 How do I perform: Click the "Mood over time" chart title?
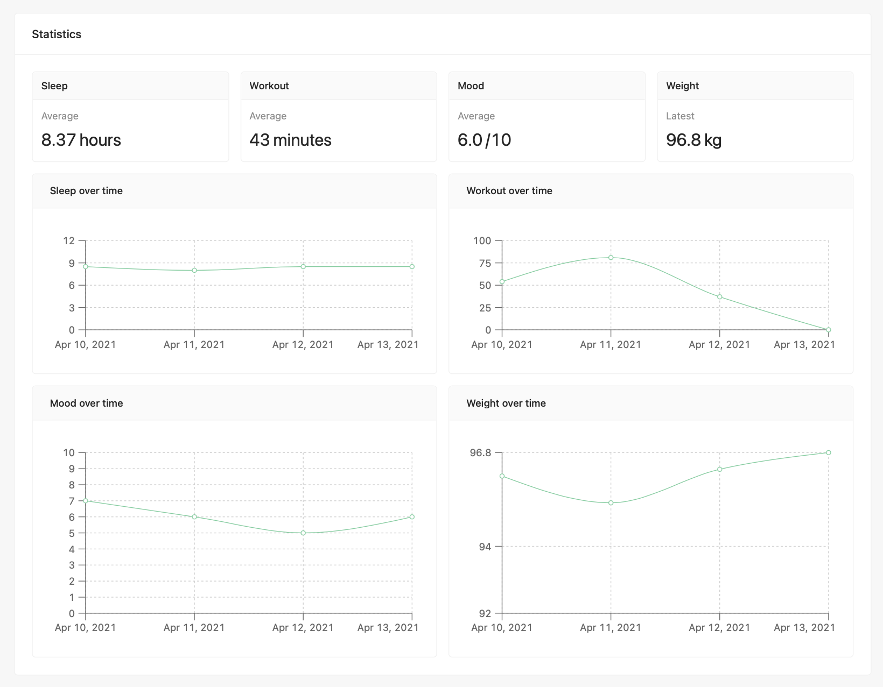coord(86,403)
